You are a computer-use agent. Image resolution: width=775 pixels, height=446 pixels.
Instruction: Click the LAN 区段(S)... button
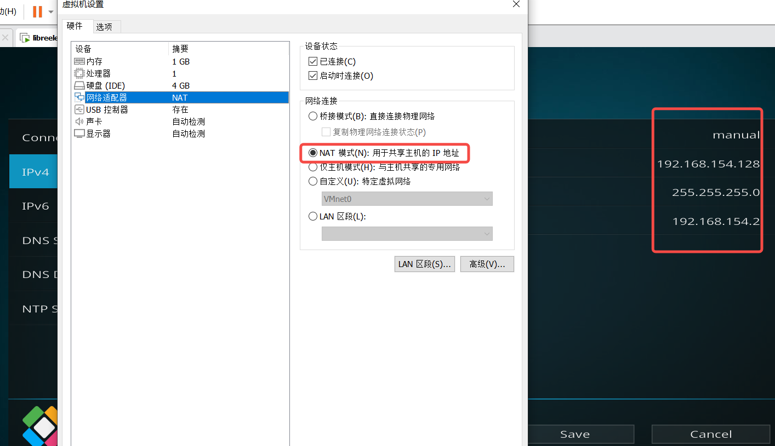click(x=424, y=264)
